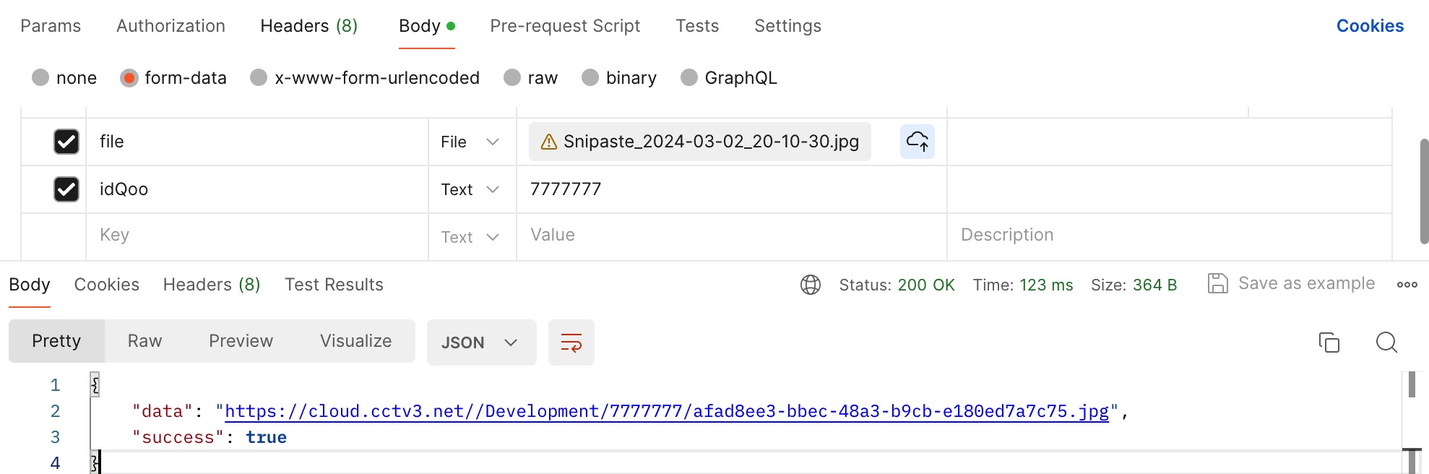Click the warning icon on Snipaste file

pyautogui.click(x=549, y=142)
